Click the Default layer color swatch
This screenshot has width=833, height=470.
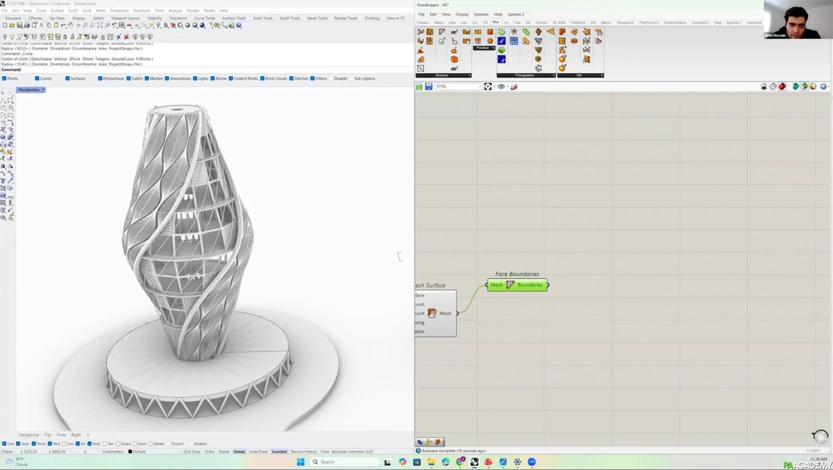[x=130, y=452]
